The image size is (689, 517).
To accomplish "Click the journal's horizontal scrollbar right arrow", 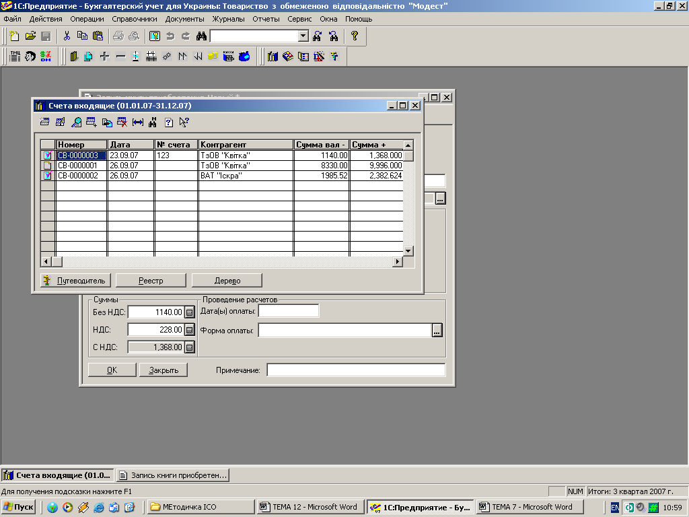I will tap(397, 262).
